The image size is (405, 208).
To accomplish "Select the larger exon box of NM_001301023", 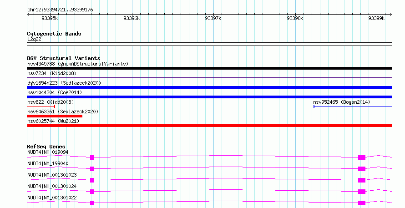I will click(362, 180).
